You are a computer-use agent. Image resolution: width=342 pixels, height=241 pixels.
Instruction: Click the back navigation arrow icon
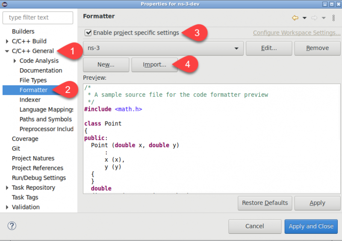(x=295, y=18)
